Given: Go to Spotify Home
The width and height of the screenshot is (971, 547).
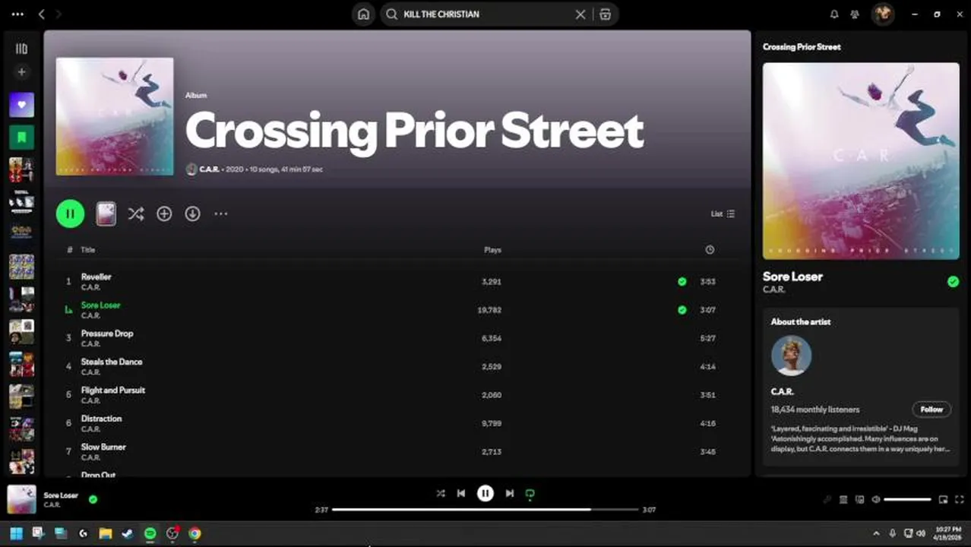Looking at the screenshot, I should click(364, 14).
